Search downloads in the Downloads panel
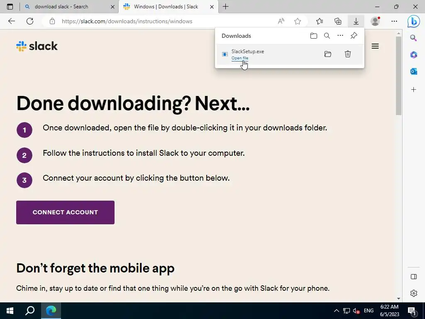 point(327,36)
